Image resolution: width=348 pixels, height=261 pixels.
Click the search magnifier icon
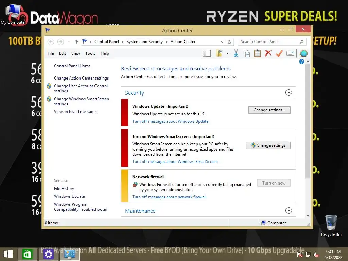point(301,42)
